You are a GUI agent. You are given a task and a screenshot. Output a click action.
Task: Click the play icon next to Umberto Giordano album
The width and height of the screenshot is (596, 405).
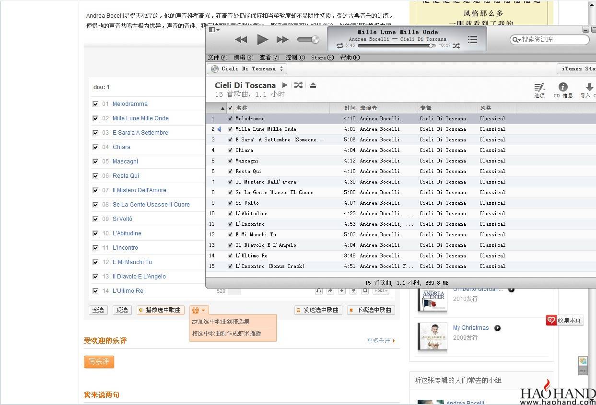click(x=512, y=289)
